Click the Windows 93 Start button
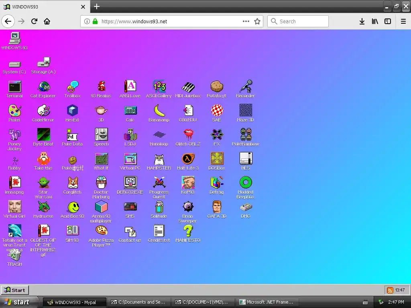Screen dimensions: 411x308 pyautogui.click(x=15, y=290)
